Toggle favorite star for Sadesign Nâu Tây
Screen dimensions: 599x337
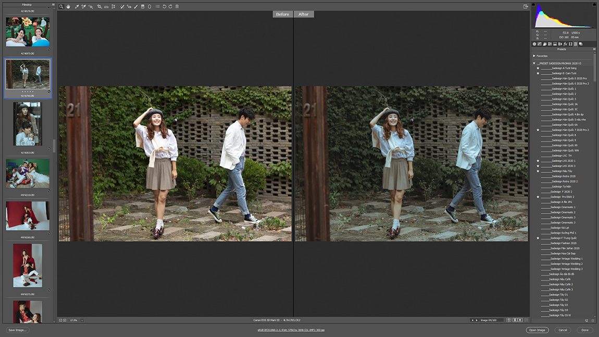[x=538, y=171]
